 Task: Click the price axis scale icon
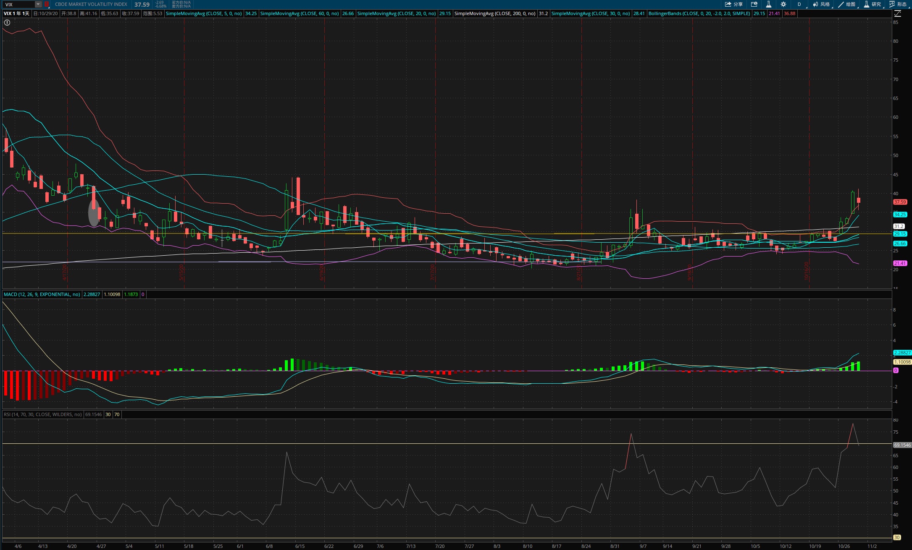pos(898,13)
